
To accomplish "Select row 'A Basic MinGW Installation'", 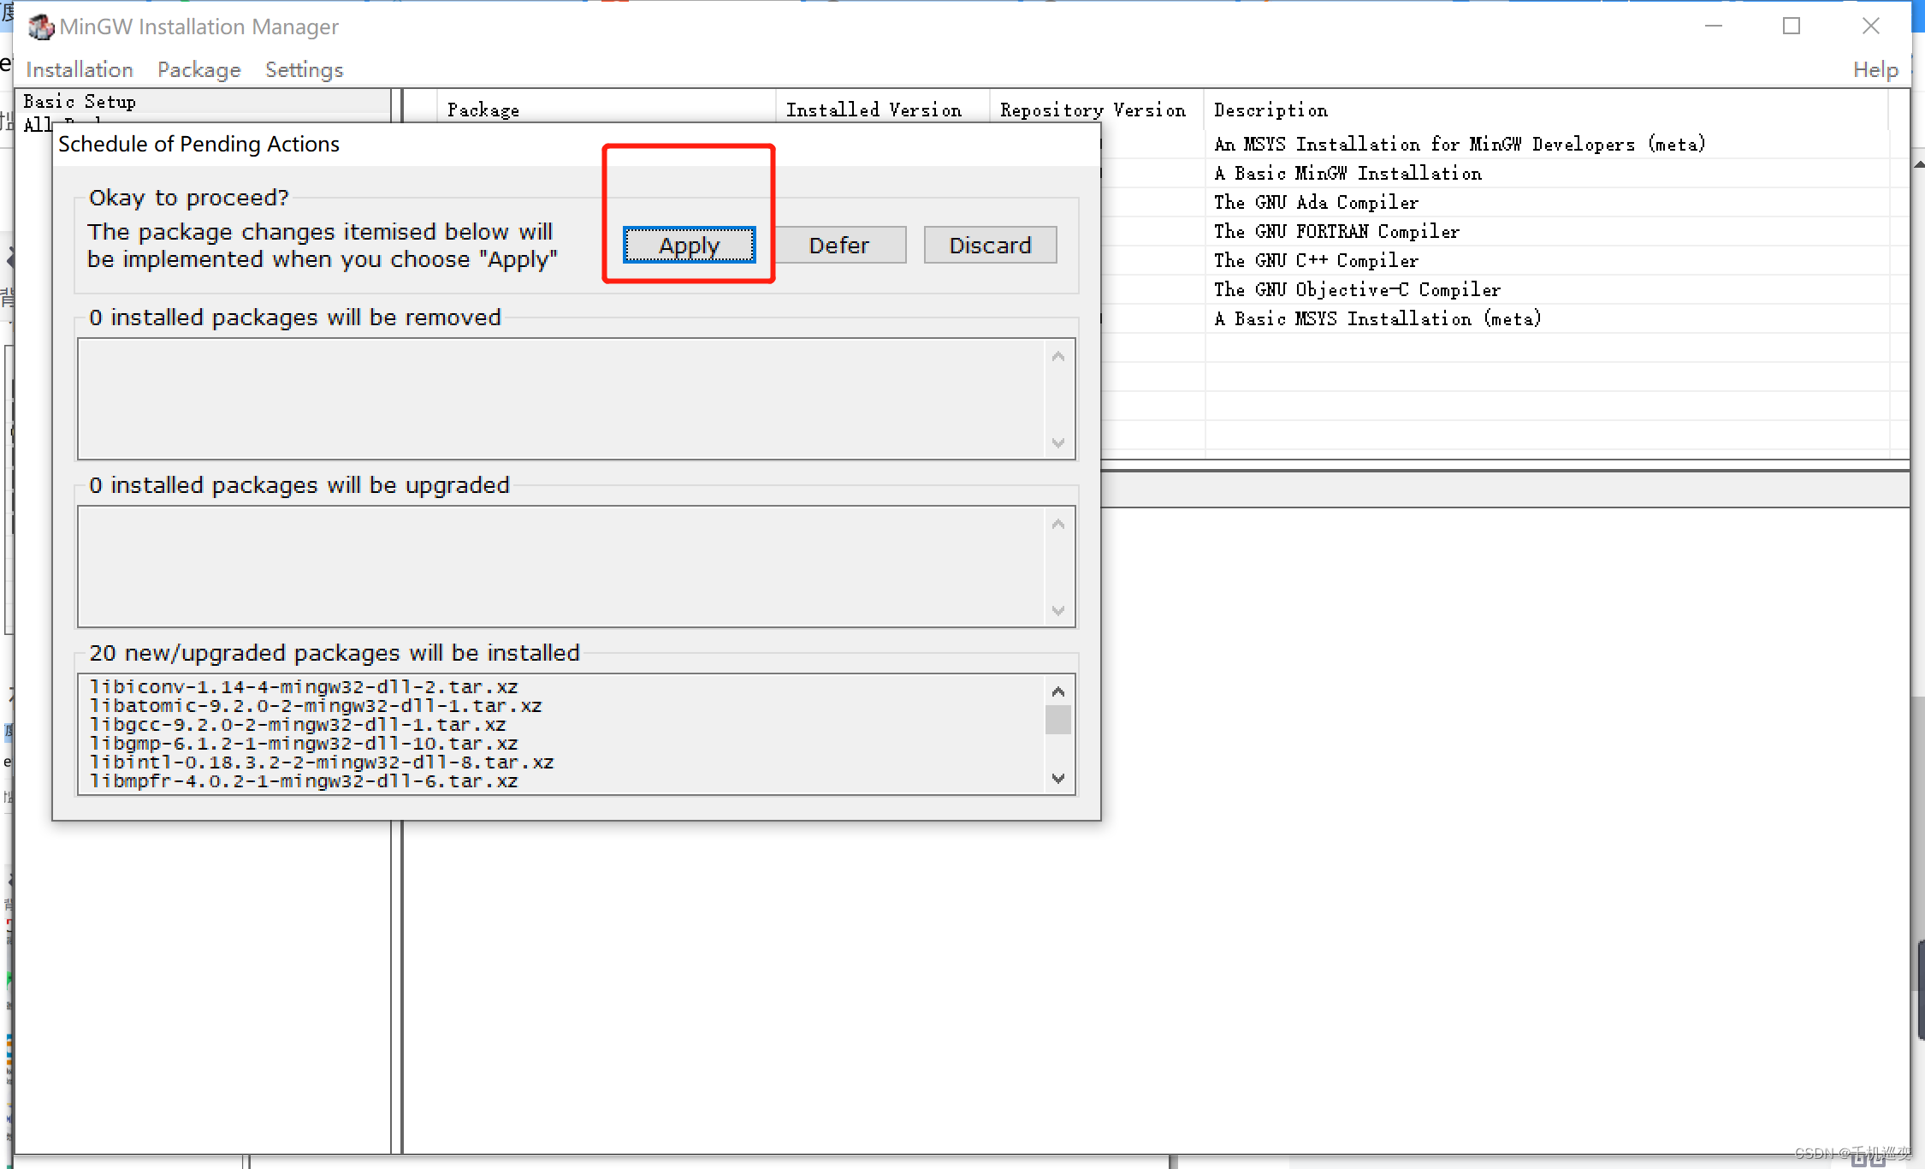I will tap(1347, 173).
